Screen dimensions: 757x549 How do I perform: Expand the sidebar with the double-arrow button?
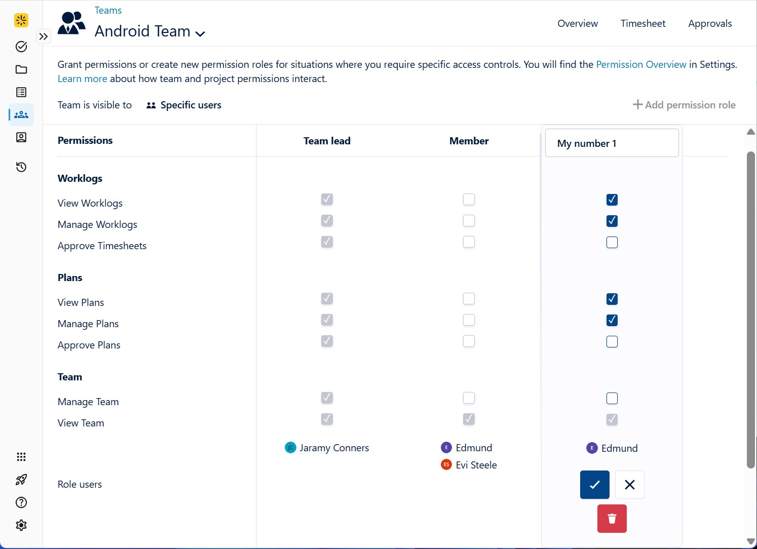click(44, 36)
